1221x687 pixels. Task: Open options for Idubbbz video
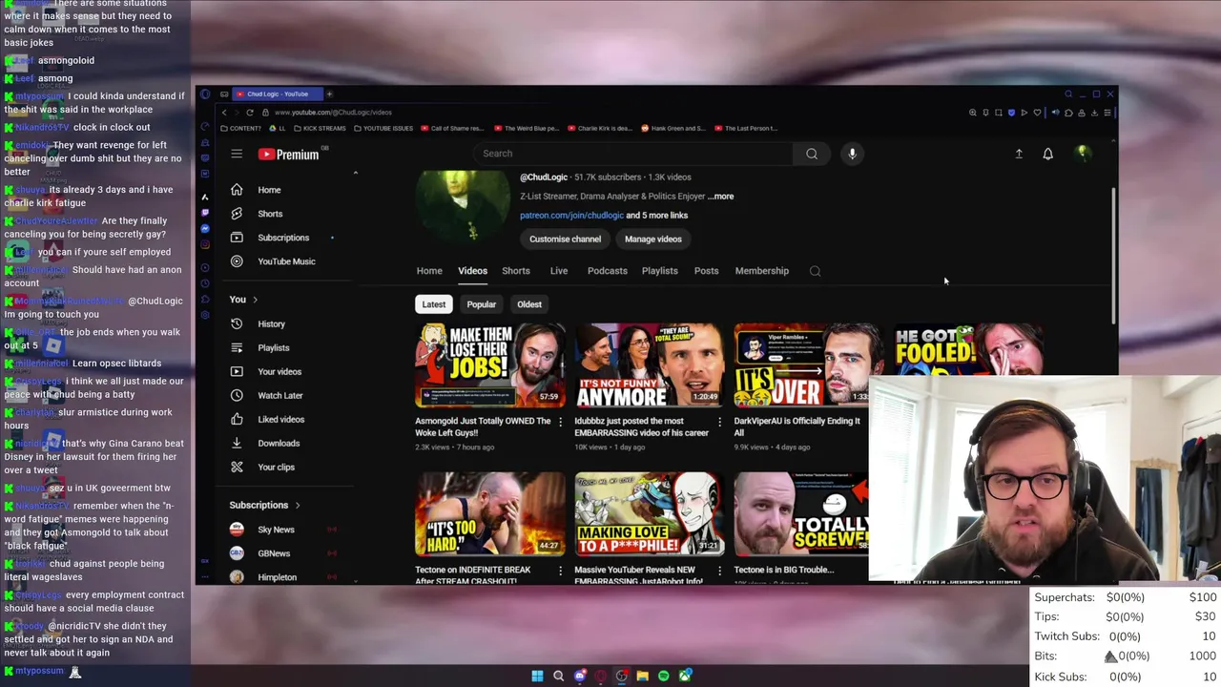coord(719,422)
